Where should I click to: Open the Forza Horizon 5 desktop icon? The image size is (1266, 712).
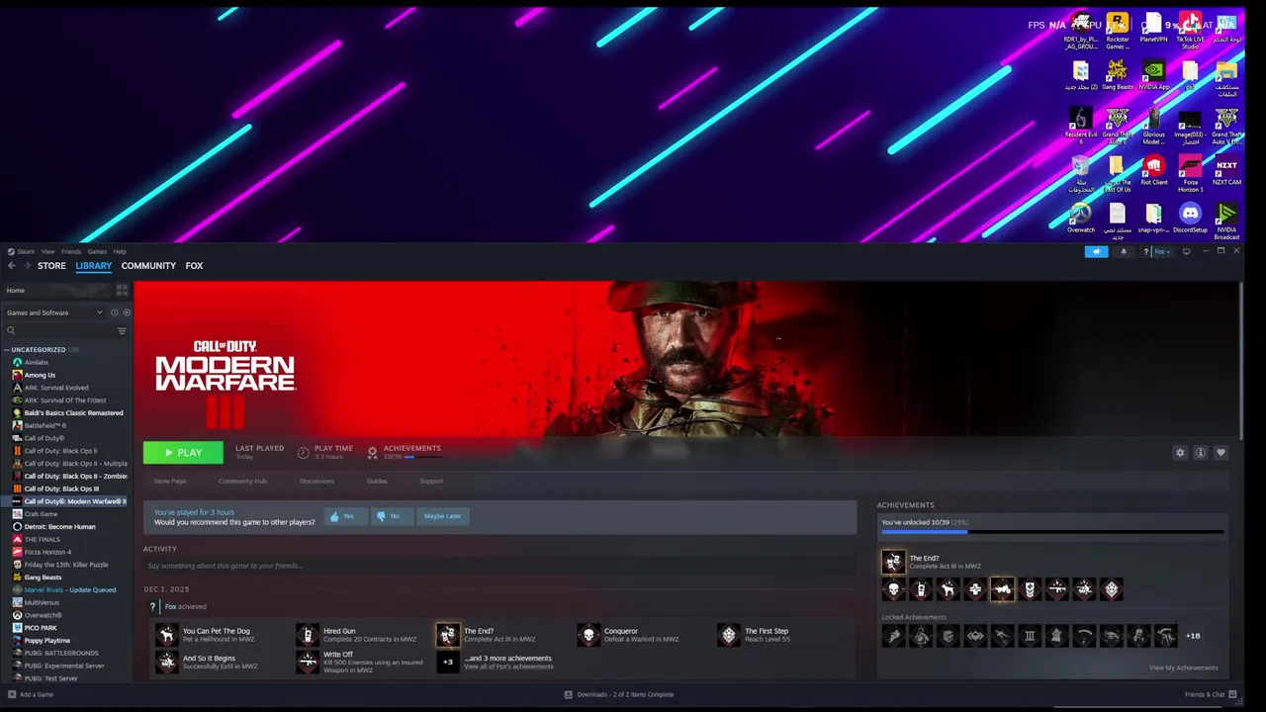[x=1190, y=173]
